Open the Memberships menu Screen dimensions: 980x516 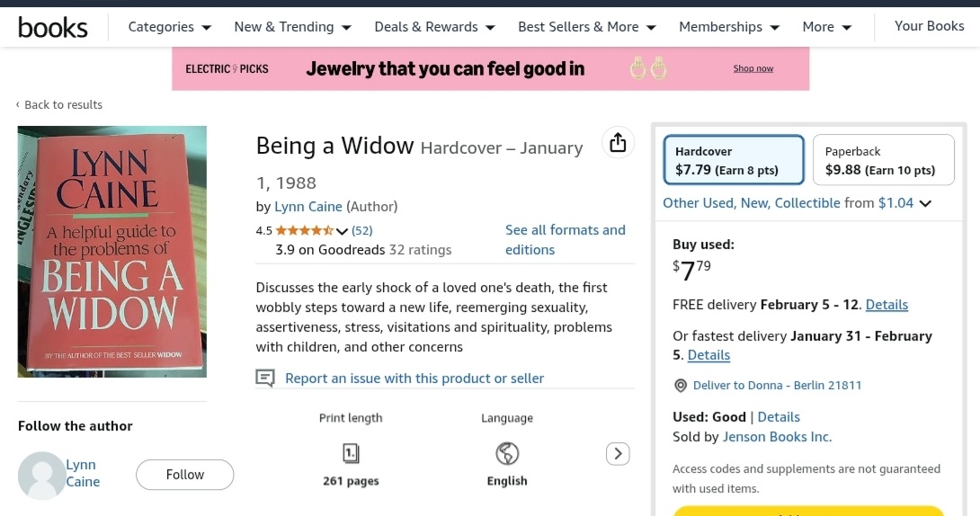pos(729,27)
